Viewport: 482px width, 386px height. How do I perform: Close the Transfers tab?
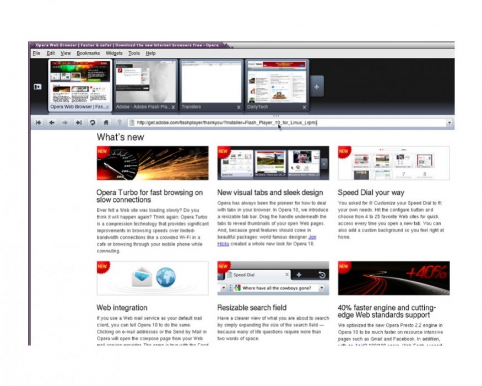[x=239, y=107]
